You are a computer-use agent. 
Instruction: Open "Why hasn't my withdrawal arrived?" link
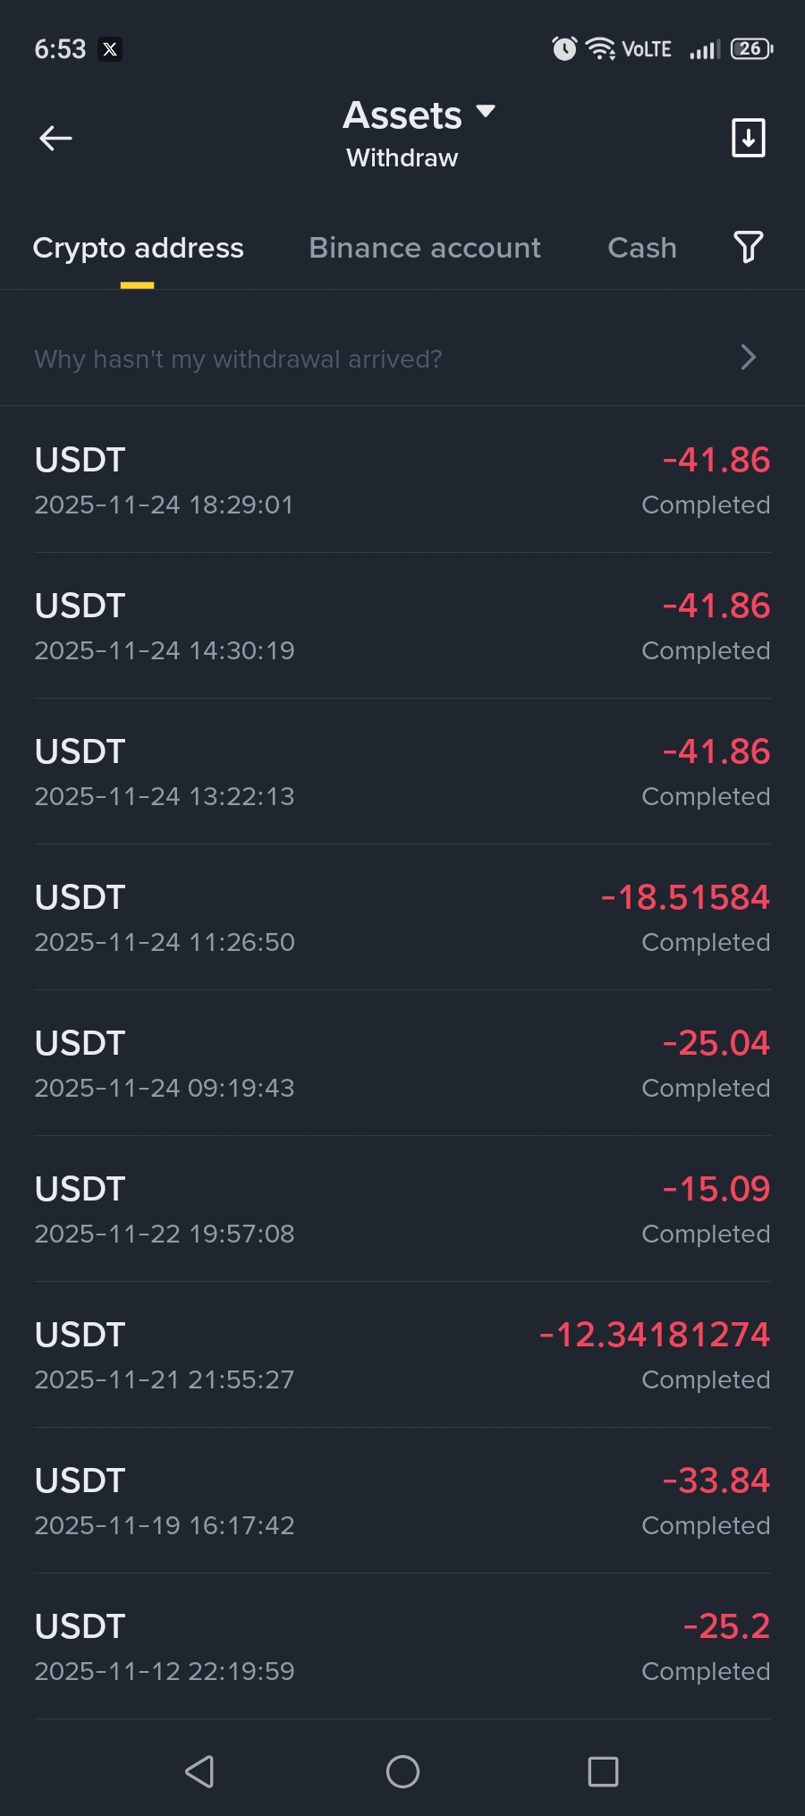click(x=238, y=359)
